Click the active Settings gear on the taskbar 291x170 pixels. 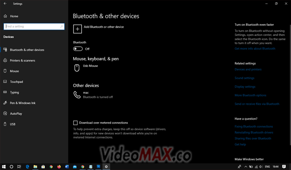[106, 167]
